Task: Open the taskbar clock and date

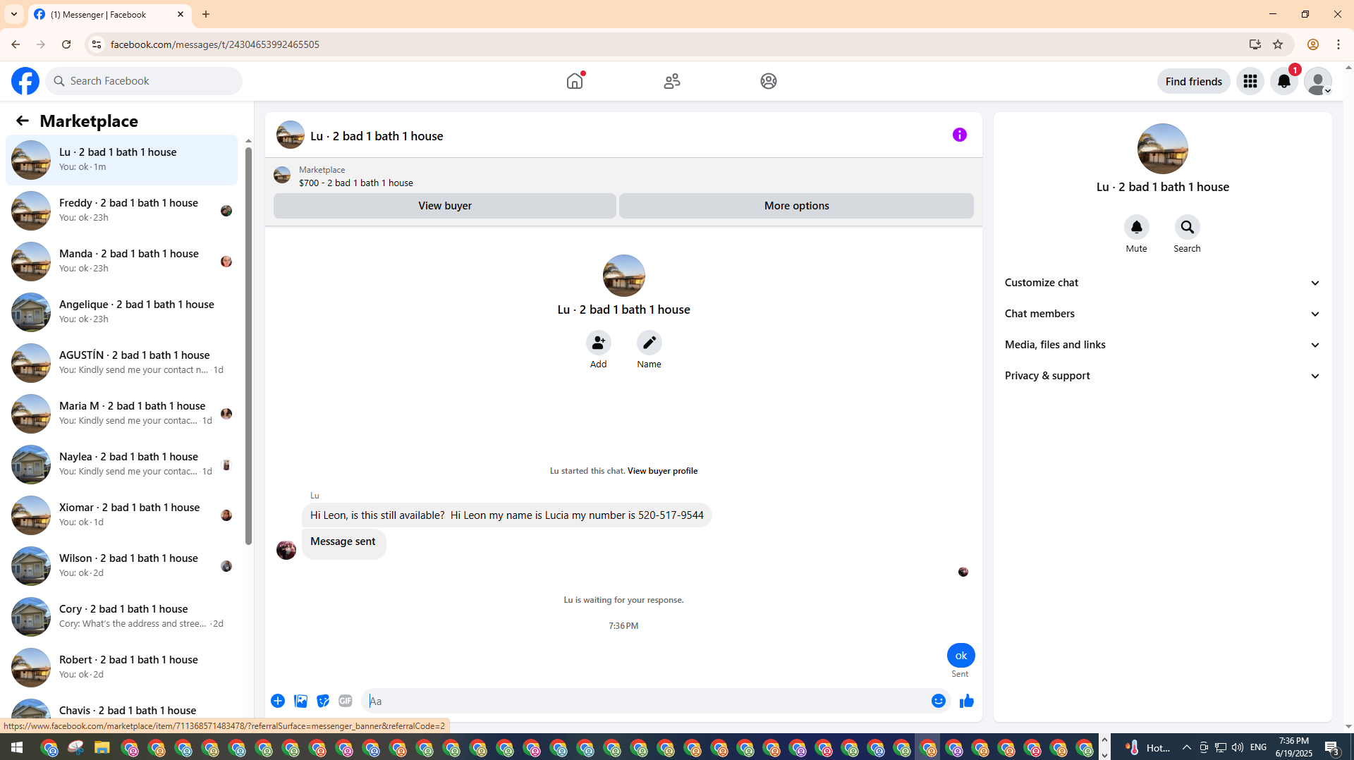Action: (1294, 747)
